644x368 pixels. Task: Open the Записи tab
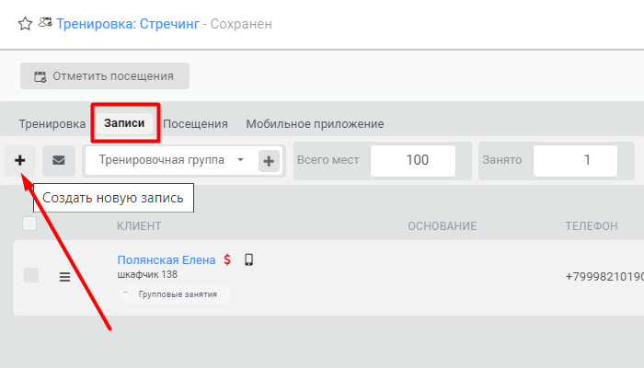click(124, 122)
